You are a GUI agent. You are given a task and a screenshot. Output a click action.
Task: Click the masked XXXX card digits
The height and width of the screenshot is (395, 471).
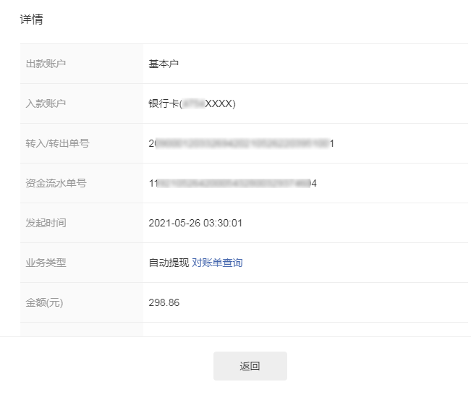219,103
